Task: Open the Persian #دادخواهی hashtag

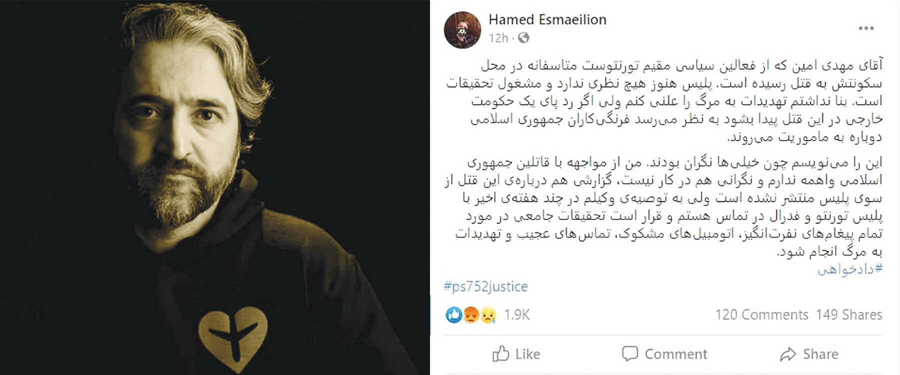Action: [x=850, y=269]
